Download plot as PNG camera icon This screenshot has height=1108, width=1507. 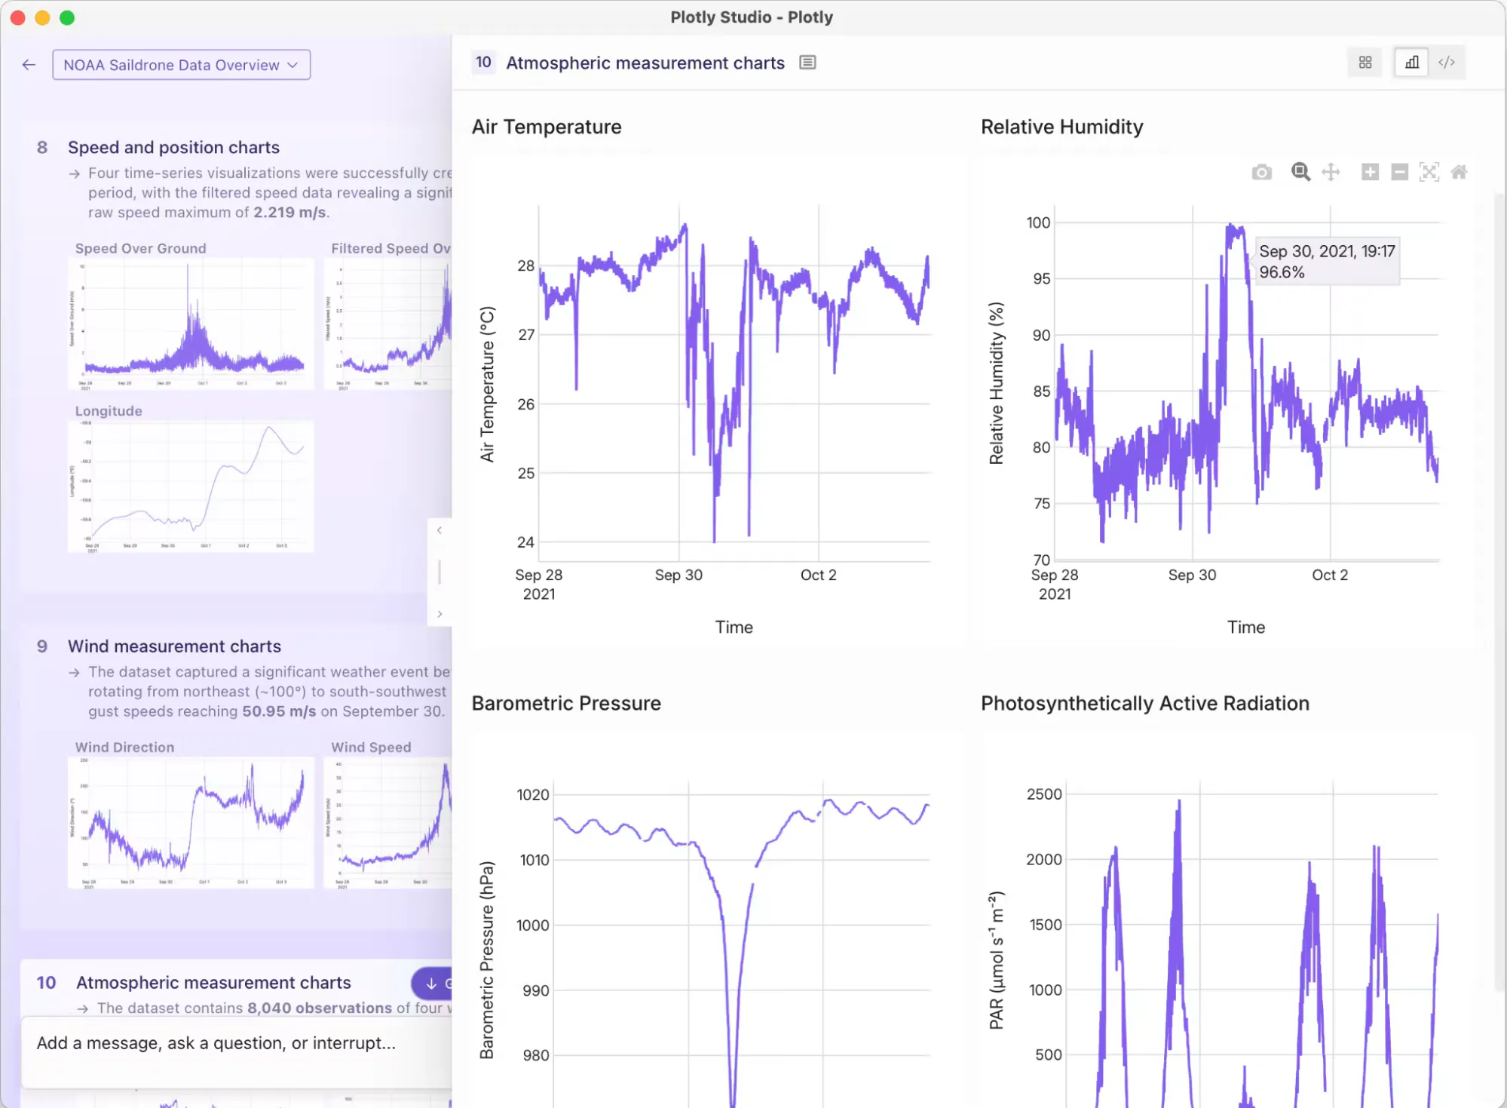(1262, 173)
